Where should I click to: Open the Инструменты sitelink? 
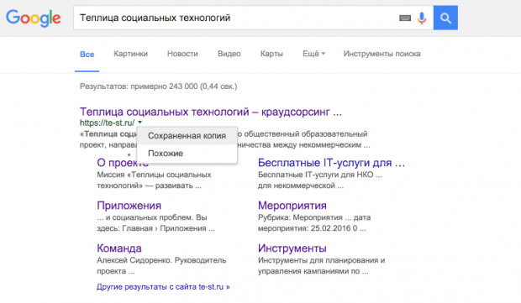click(x=292, y=248)
